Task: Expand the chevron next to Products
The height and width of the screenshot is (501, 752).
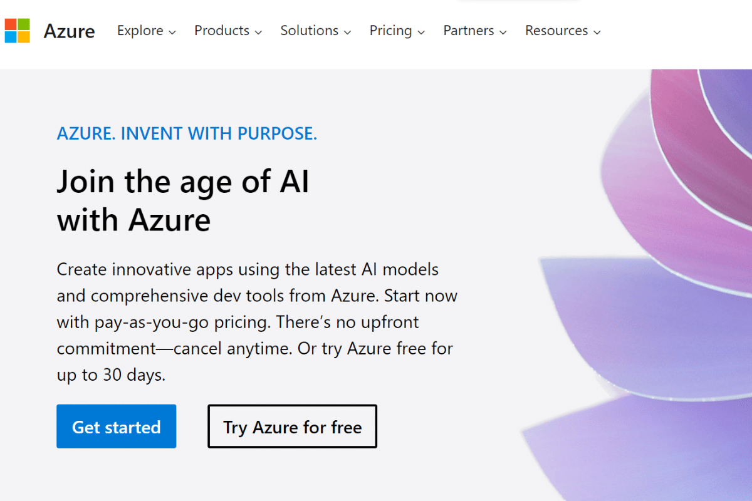Action: [258, 32]
